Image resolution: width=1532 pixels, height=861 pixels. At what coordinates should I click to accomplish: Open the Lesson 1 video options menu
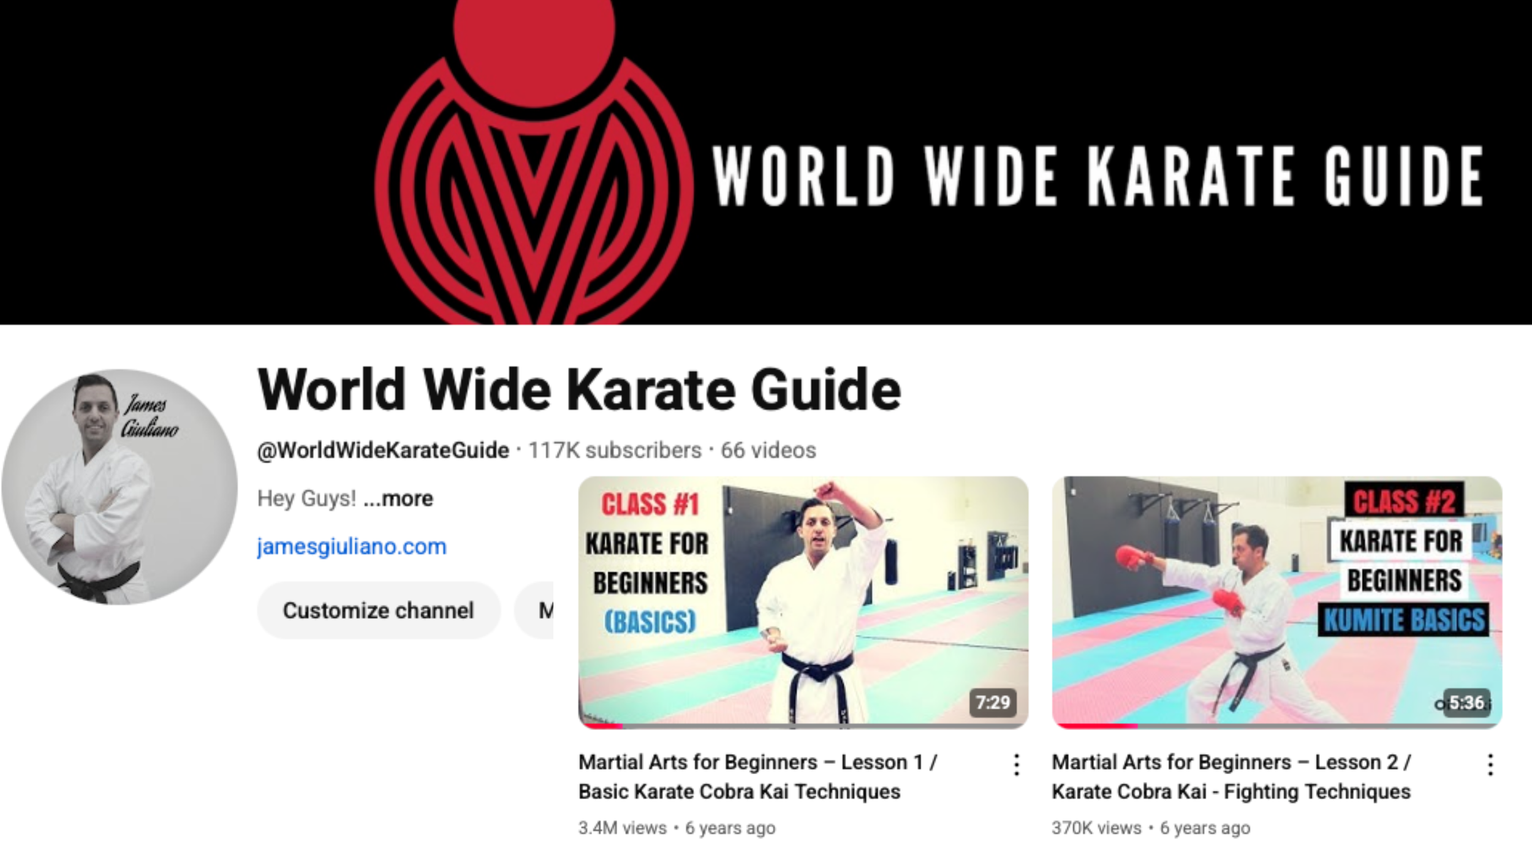[x=1016, y=765]
